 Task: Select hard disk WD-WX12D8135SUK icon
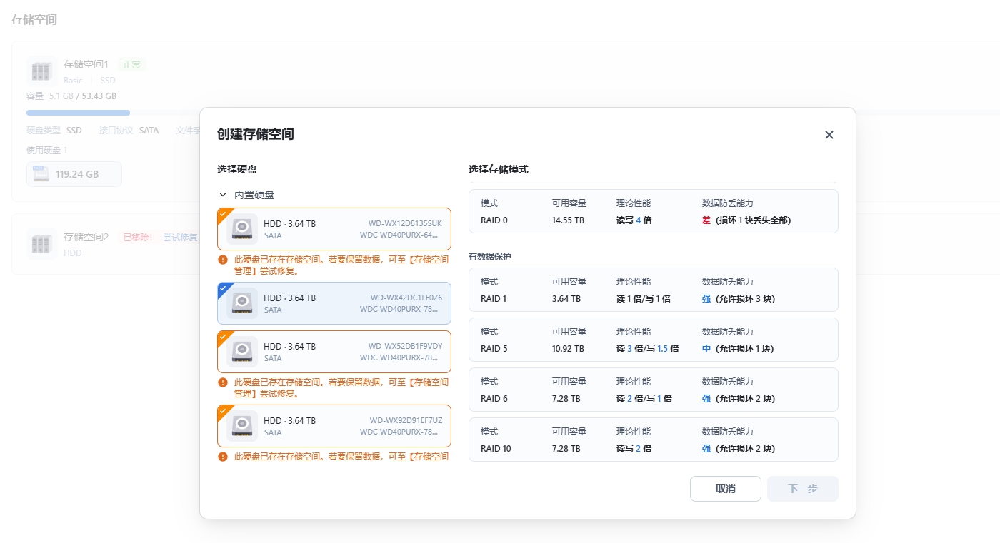pos(242,229)
